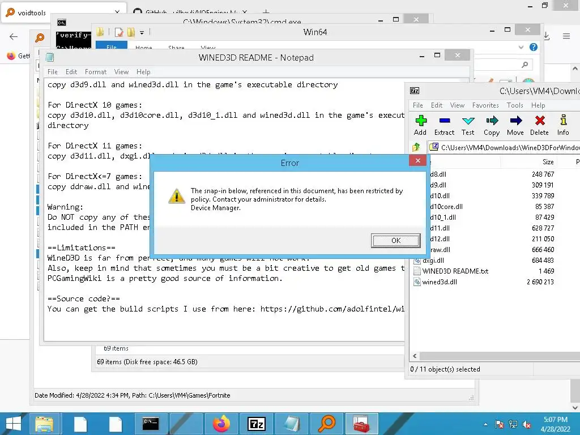
Task: Click the Win64 Explorer help icon
Action: (534, 47)
